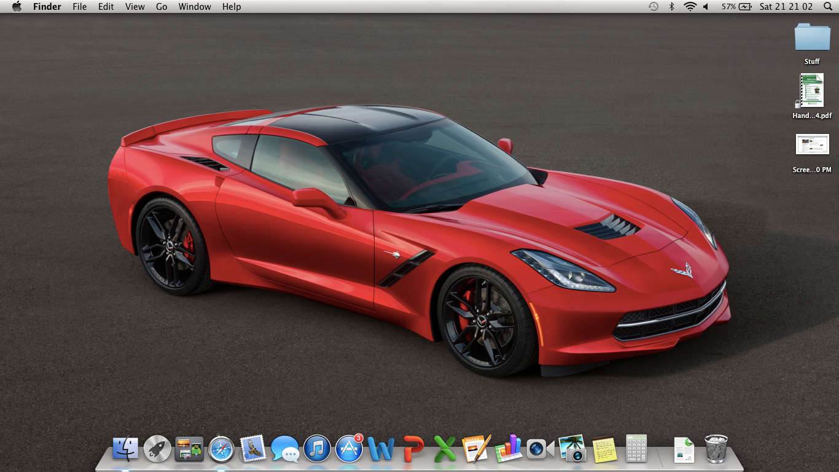Open Mail stamp icon in Dock

(x=253, y=449)
